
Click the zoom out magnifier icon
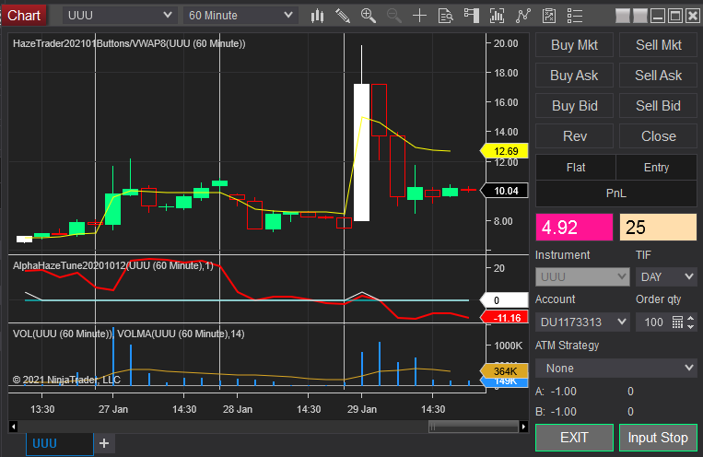(394, 16)
